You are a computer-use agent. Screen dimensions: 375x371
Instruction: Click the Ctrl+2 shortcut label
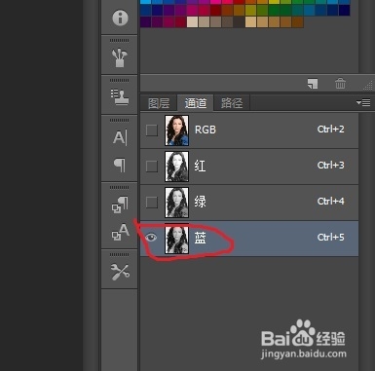coord(331,130)
